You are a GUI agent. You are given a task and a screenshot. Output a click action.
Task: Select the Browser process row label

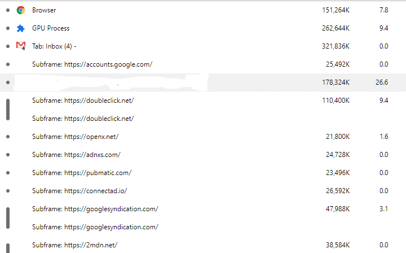(x=44, y=10)
